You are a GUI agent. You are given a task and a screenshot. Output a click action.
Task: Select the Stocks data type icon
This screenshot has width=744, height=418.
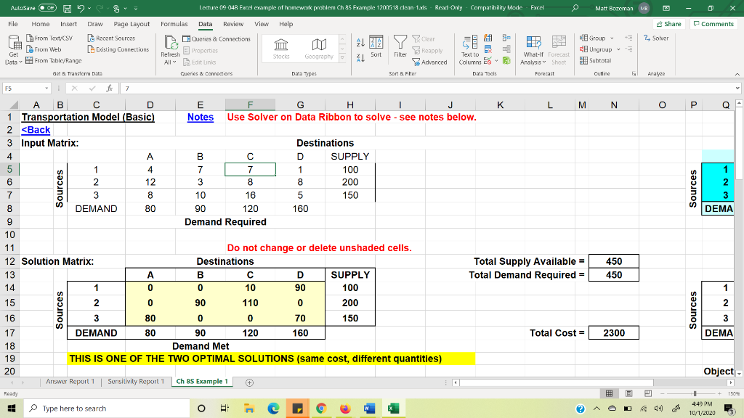pos(283,49)
